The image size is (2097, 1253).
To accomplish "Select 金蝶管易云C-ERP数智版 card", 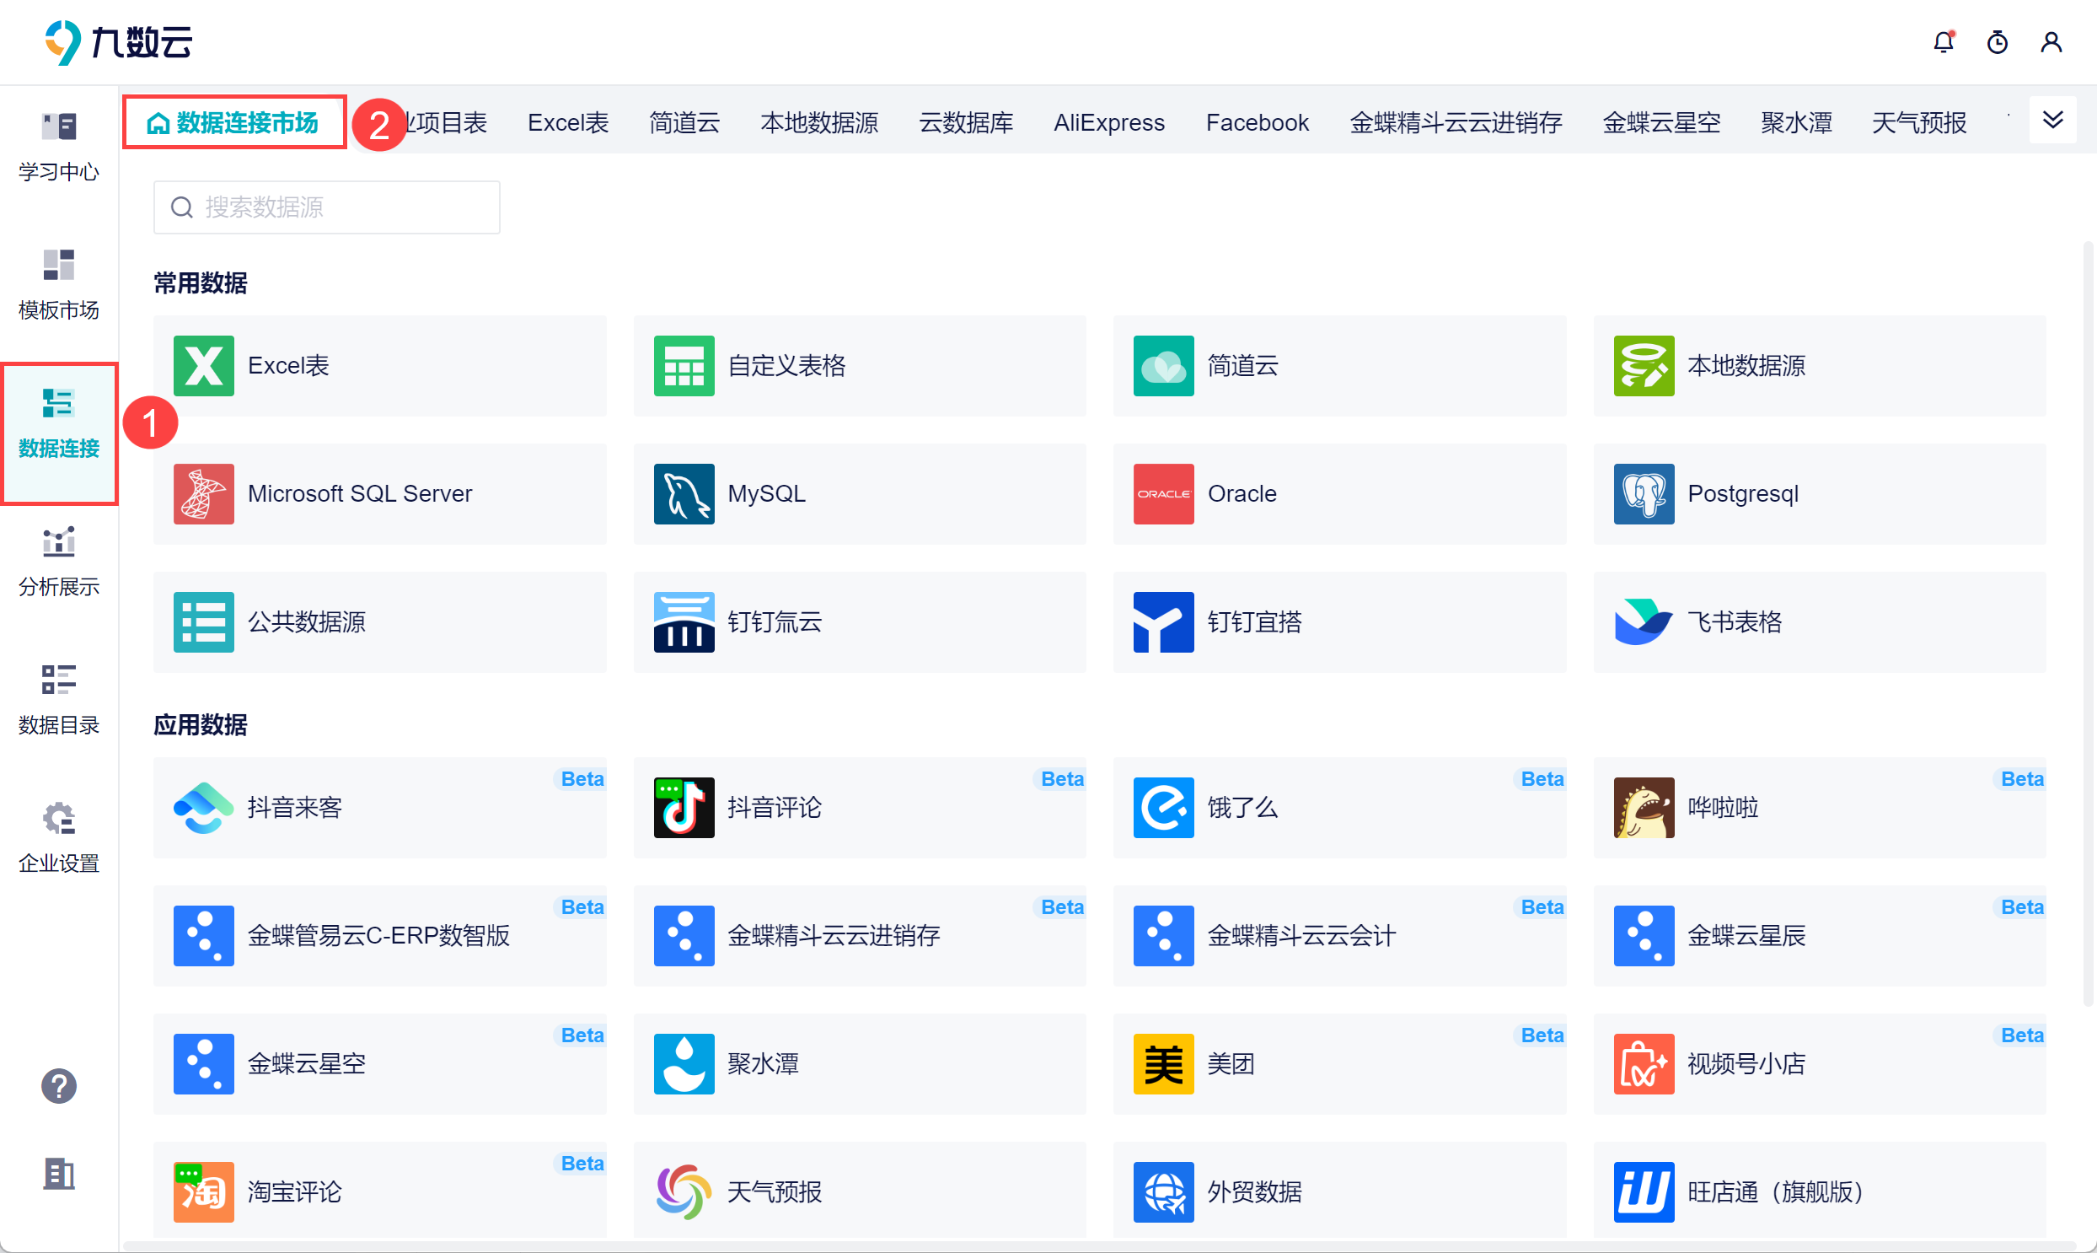I will point(380,936).
